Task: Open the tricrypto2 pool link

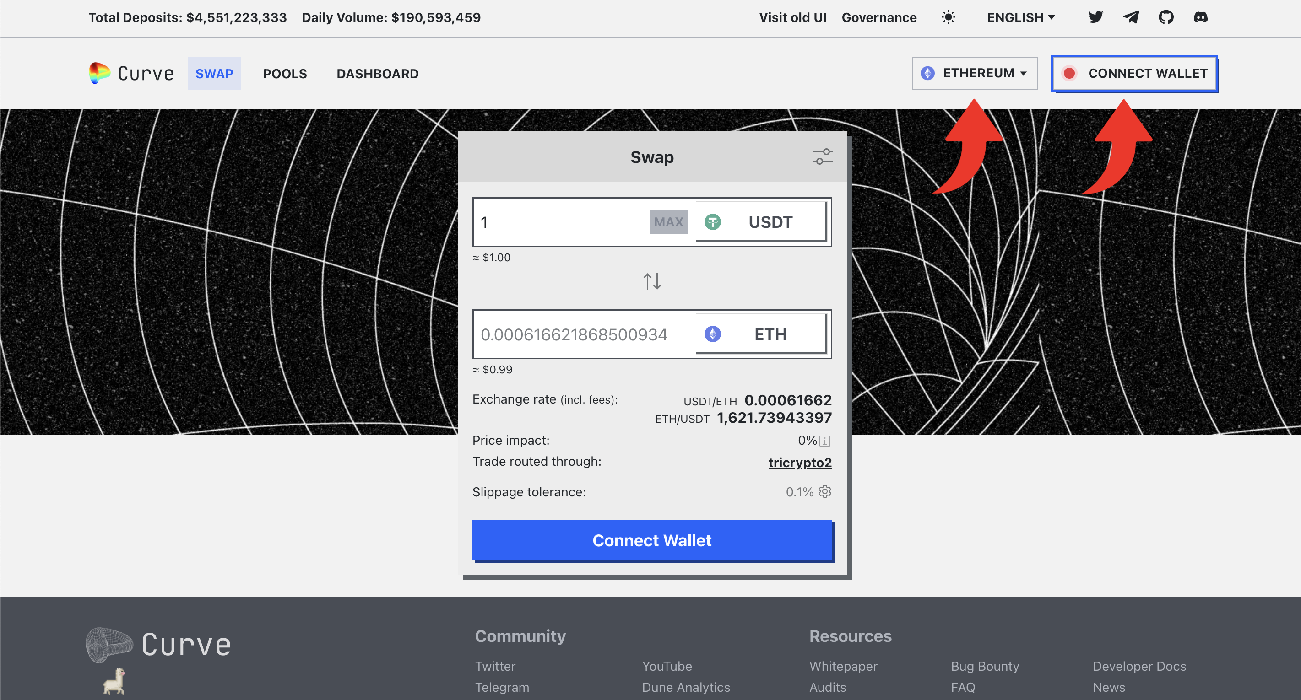Action: (x=800, y=462)
